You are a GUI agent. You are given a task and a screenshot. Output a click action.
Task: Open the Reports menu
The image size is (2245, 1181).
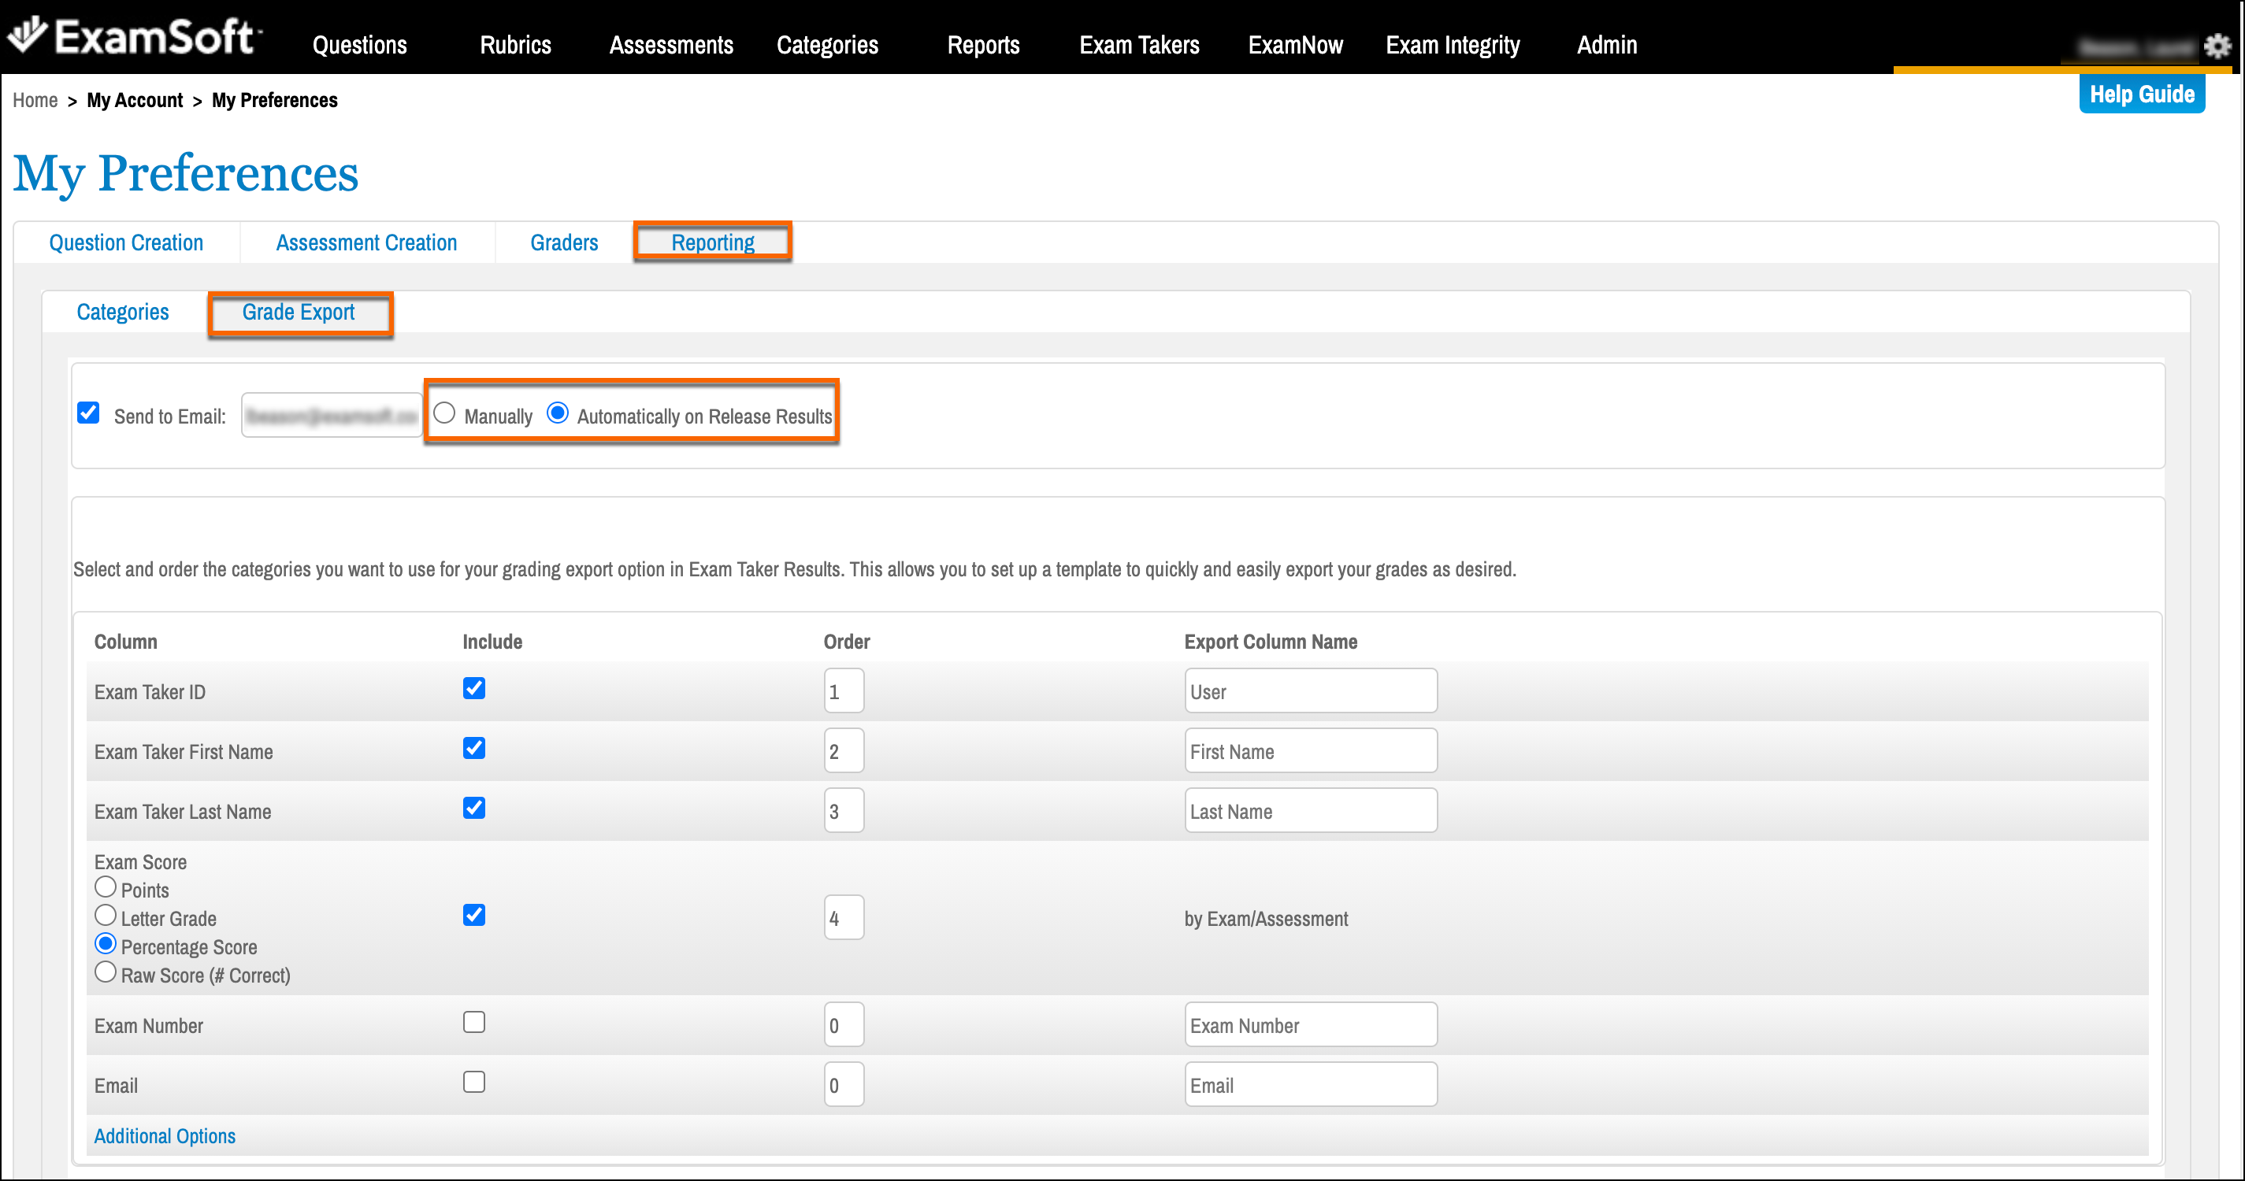982,46
